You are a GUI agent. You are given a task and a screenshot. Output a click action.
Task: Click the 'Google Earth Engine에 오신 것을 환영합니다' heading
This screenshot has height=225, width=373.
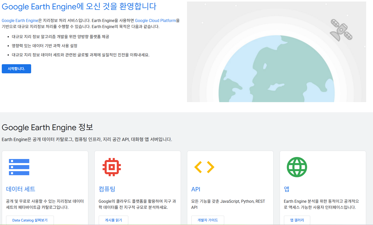[x=79, y=6]
